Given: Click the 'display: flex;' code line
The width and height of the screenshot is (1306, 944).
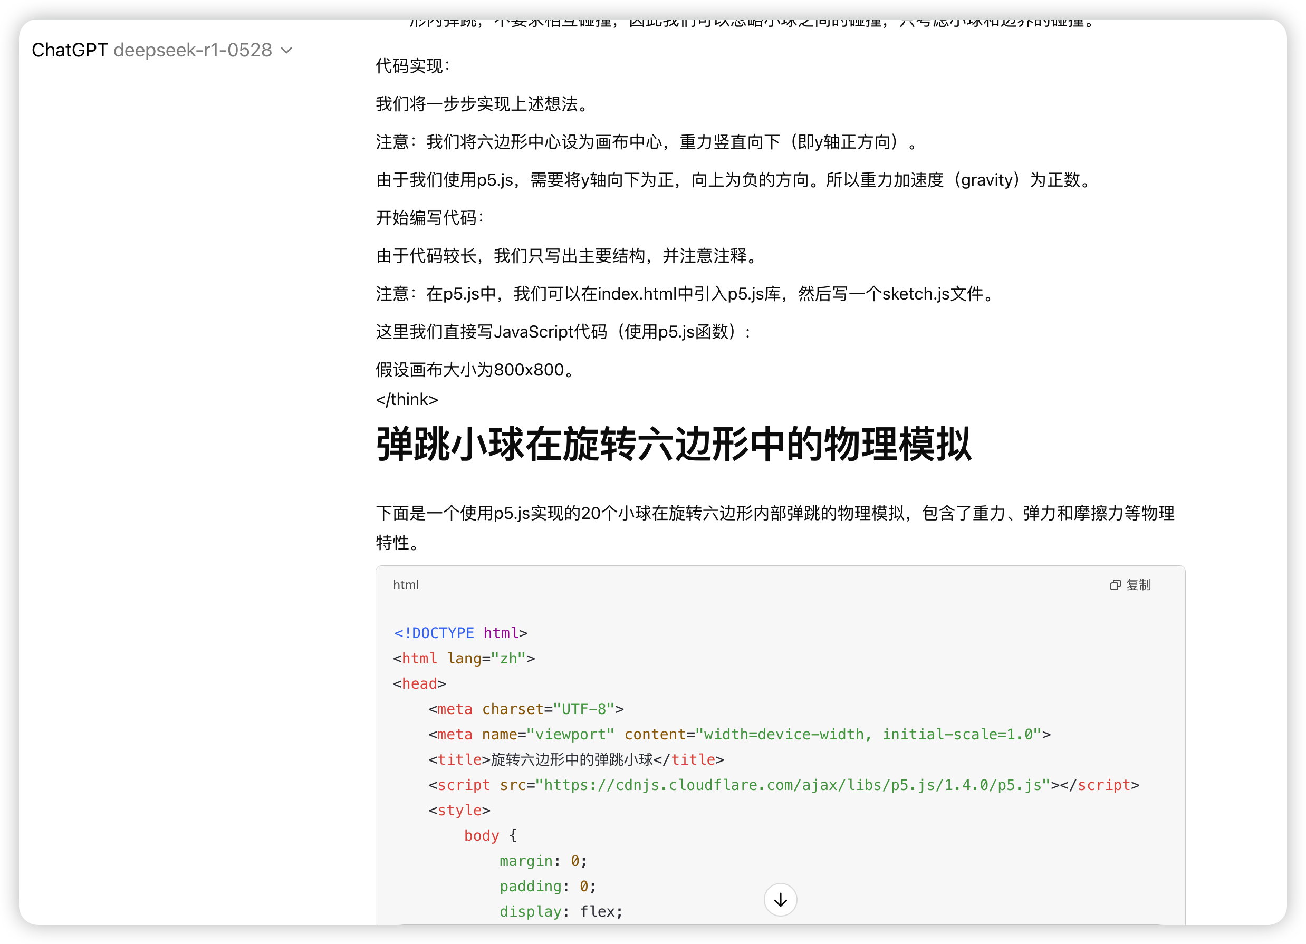Looking at the screenshot, I should tap(561, 912).
